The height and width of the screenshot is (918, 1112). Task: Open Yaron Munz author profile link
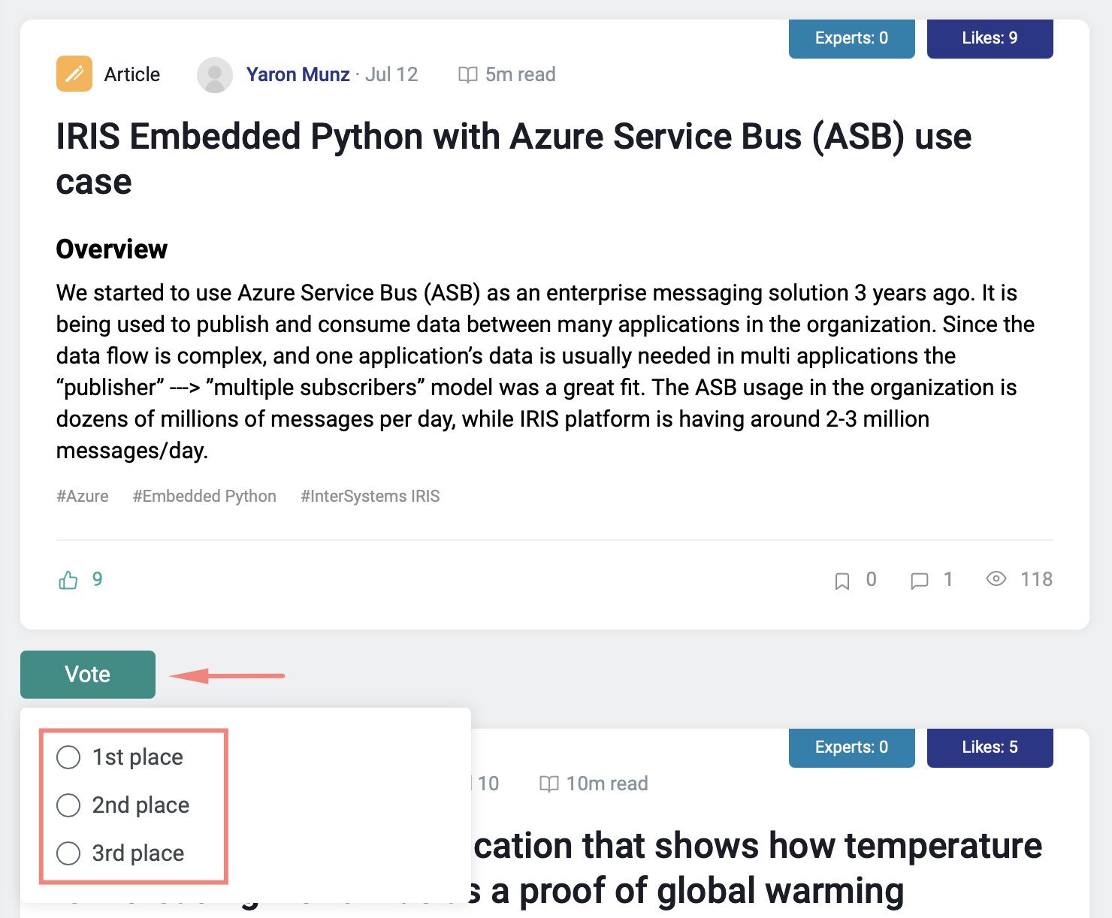tap(298, 74)
